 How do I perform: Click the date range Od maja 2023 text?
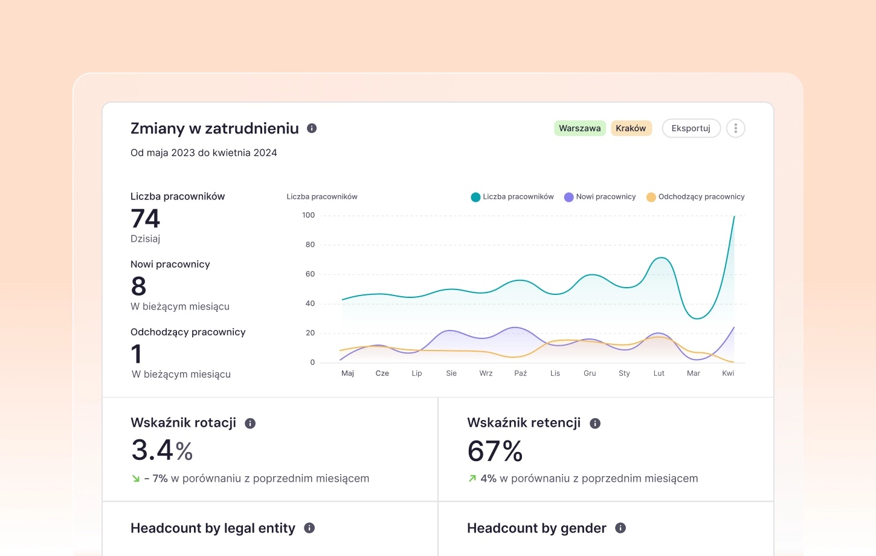pyautogui.click(x=204, y=153)
